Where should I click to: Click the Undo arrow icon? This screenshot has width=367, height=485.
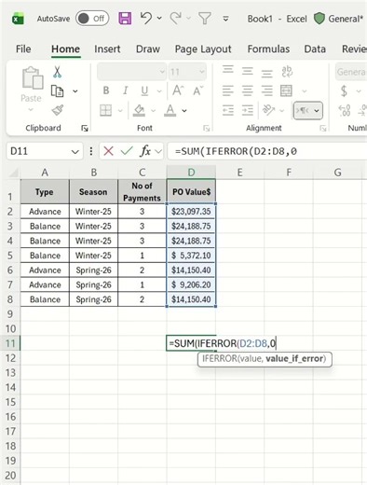pos(146,18)
